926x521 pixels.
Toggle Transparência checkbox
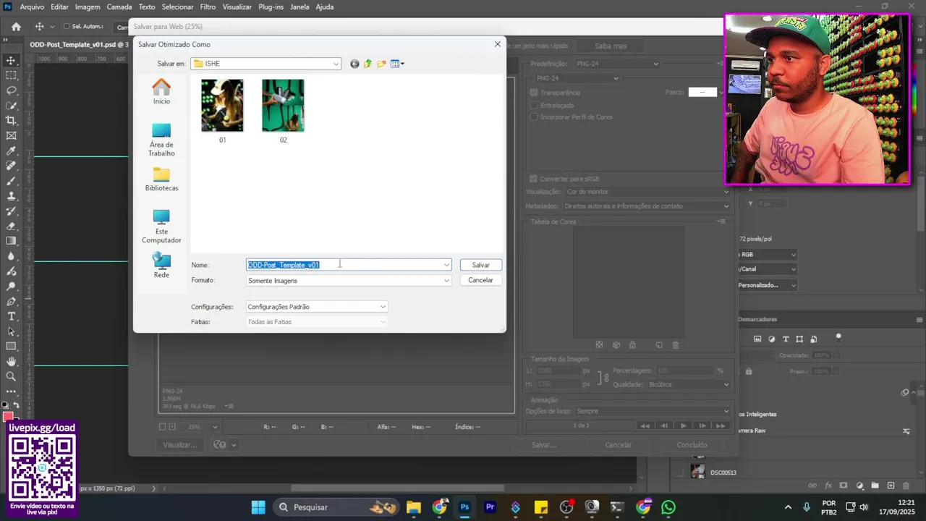(534, 93)
